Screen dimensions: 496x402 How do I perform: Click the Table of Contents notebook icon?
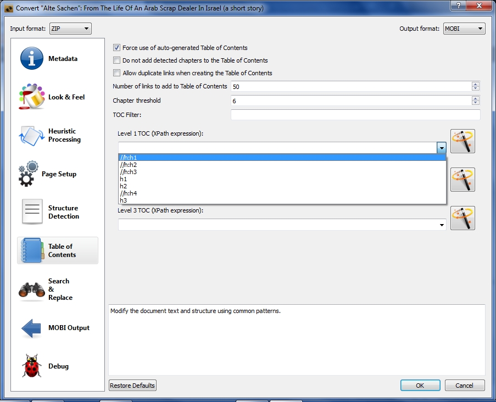(32, 250)
